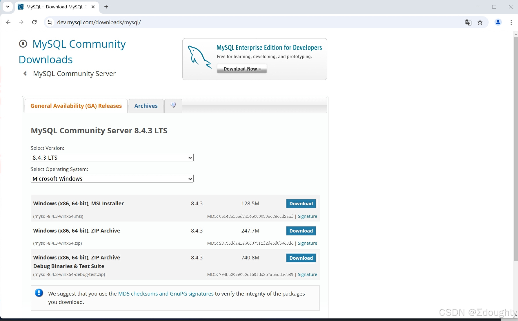
Task: Click the browser forward arrow
Action: click(21, 22)
